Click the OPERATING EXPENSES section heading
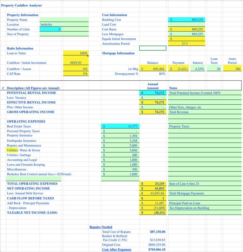The width and height of the screenshot is (243, 252). pos(26,121)
